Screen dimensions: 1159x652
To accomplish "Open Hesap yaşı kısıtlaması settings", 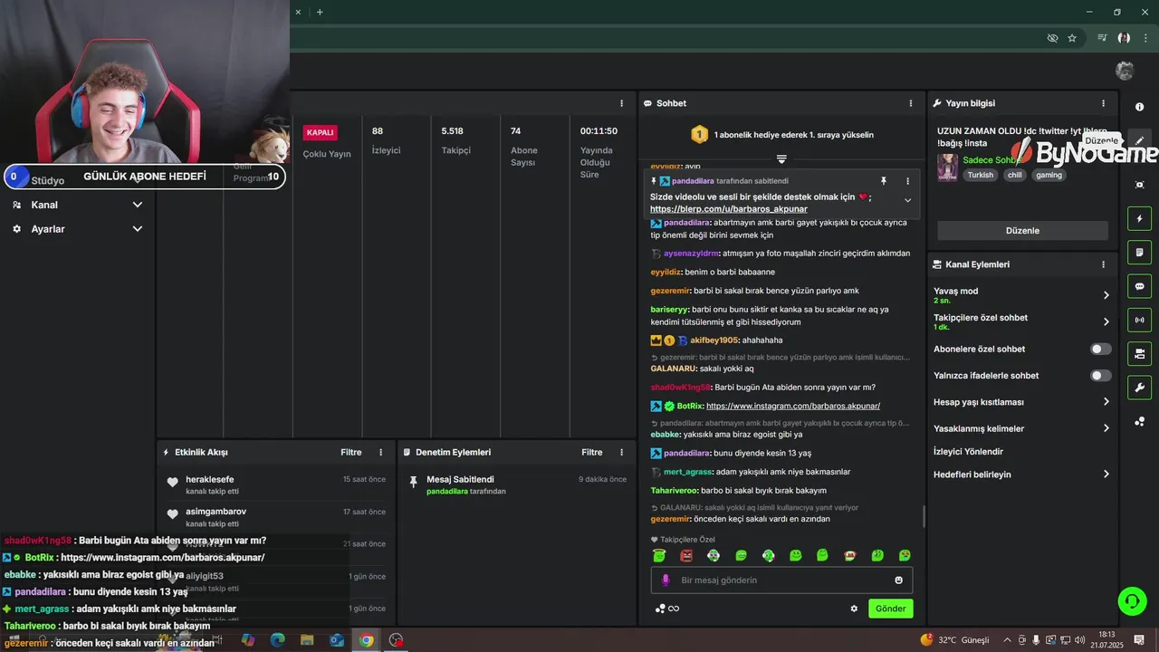I will pyautogui.click(x=1021, y=402).
